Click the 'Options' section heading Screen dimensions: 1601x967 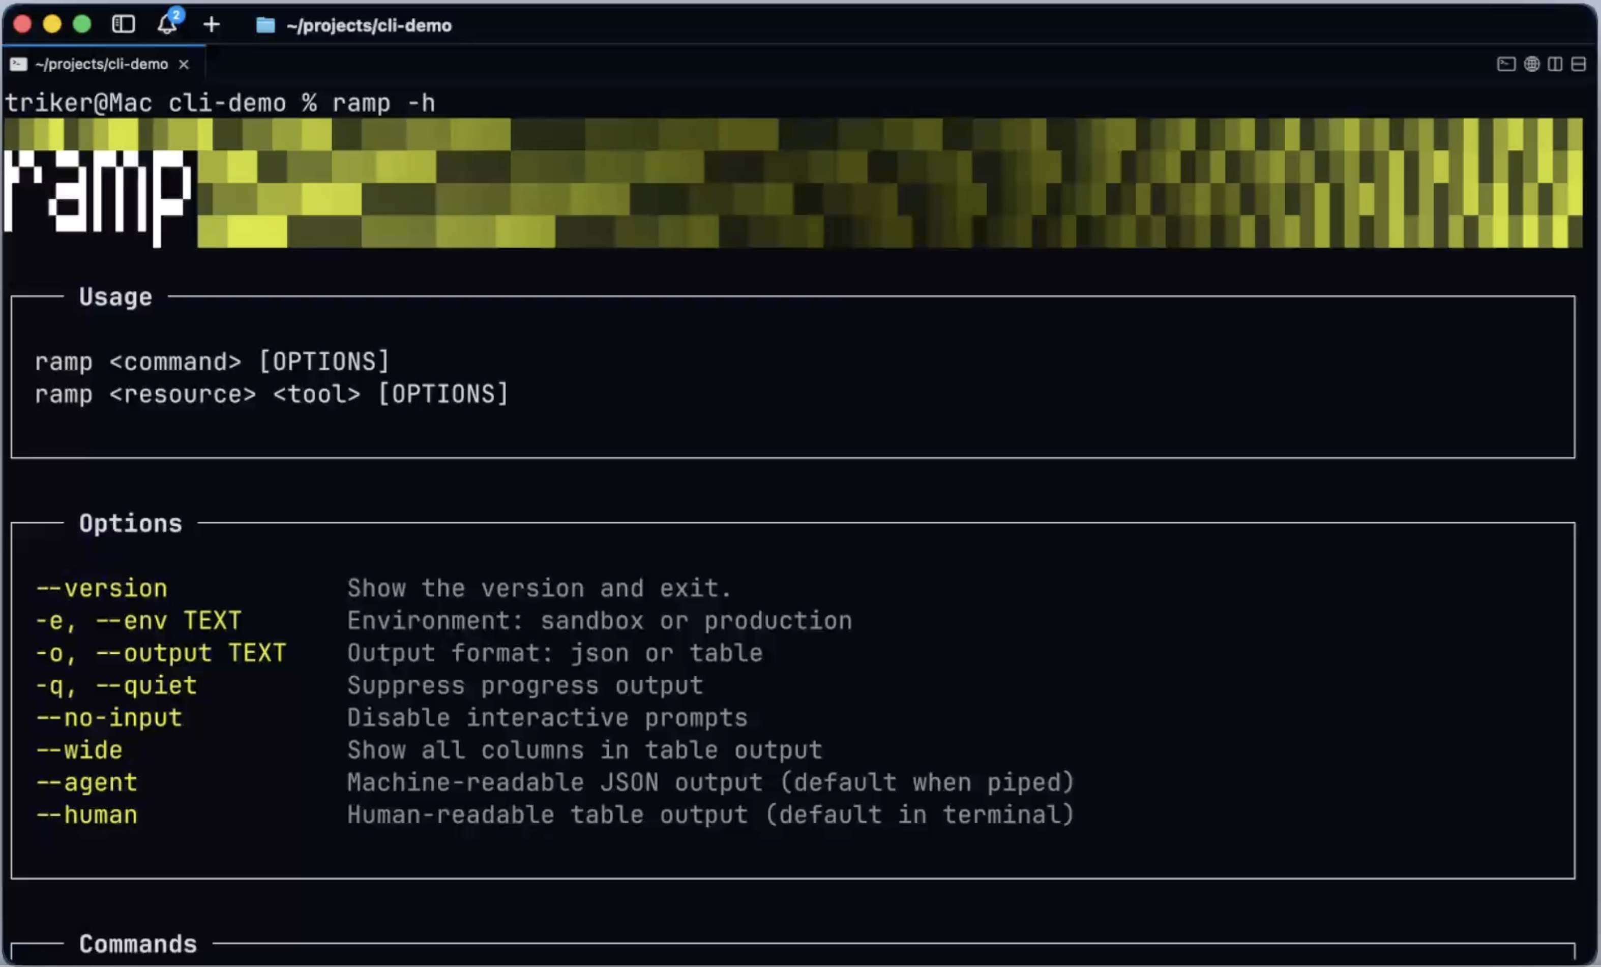[131, 524]
